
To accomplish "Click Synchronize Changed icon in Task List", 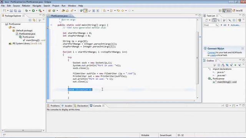I will tap(239, 20).
